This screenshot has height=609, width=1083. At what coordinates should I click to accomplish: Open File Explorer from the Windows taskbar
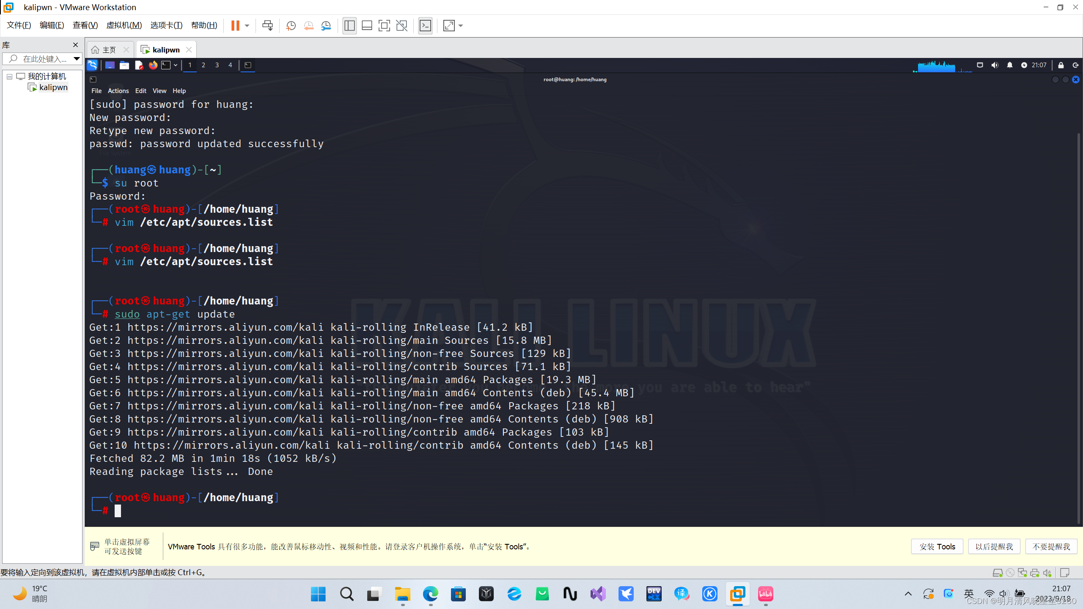(x=402, y=594)
